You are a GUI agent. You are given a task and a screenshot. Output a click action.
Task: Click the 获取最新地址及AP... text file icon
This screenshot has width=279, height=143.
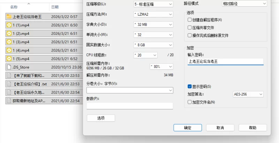coord(9,101)
